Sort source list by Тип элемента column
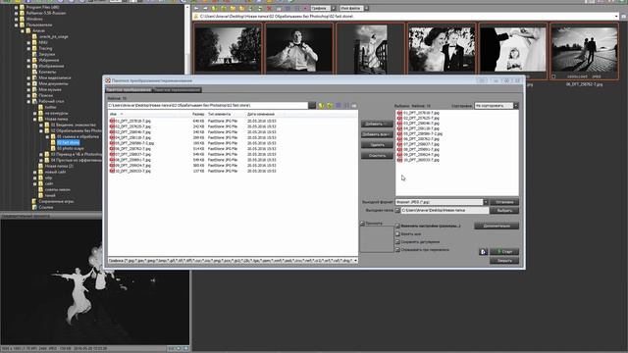Screen dimensions: 628x353 click(x=219, y=114)
